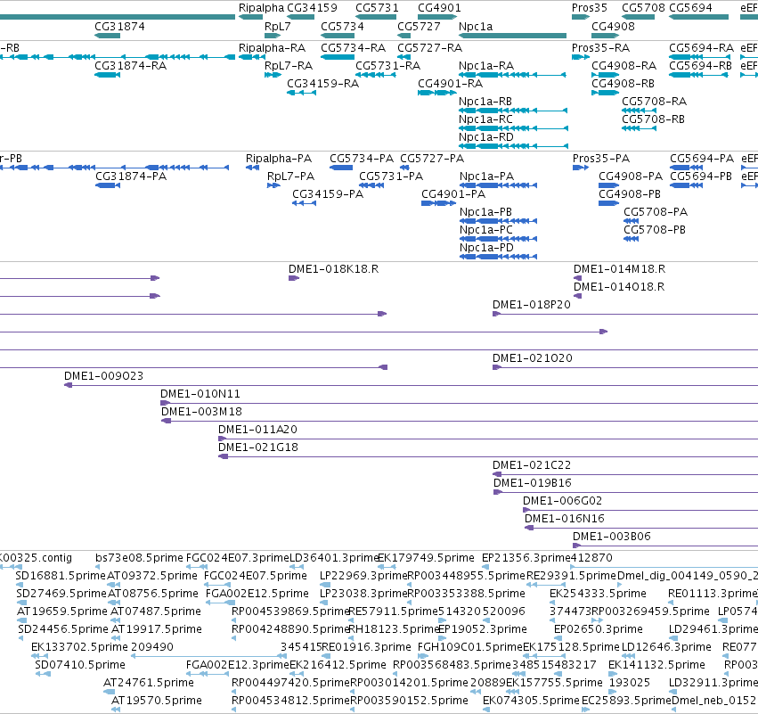The image size is (758, 714).
Task: Select the DME1-018P20 clone label
Action: point(532,305)
